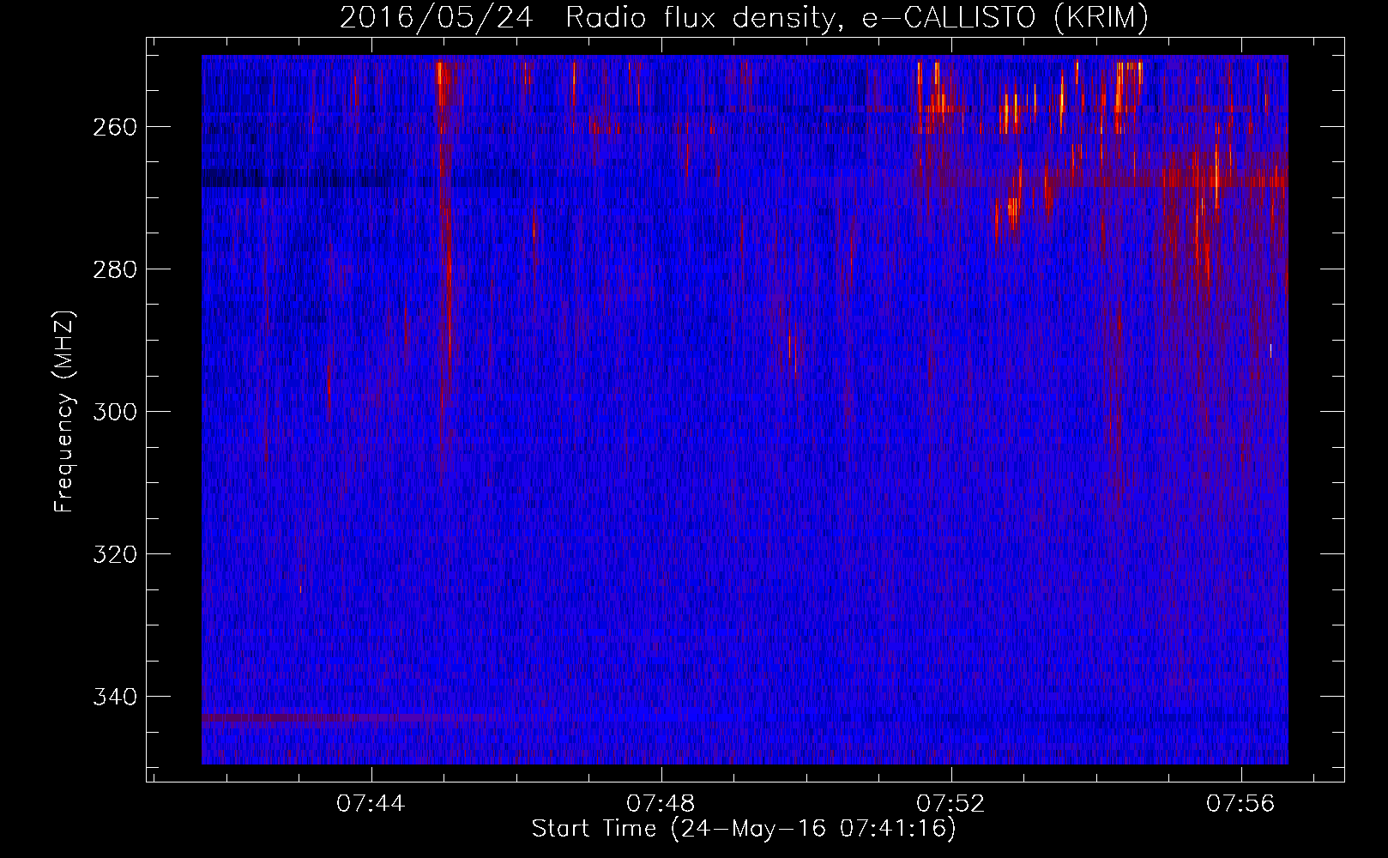This screenshot has width=1388, height=858.
Task: Click the "Frequency (MHZ)" axis label
Action: pyautogui.click(x=64, y=412)
